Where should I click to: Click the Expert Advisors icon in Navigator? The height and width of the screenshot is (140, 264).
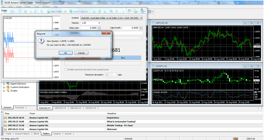click(x=8, y=84)
